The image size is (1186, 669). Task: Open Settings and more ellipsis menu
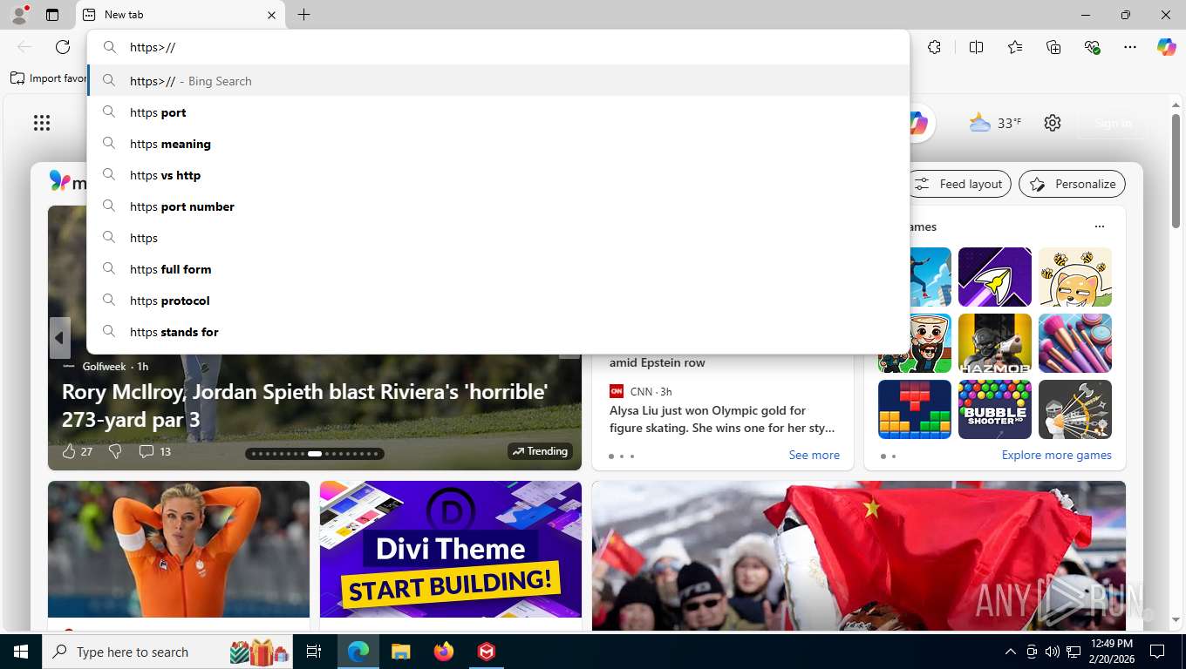pyautogui.click(x=1130, y=47)
